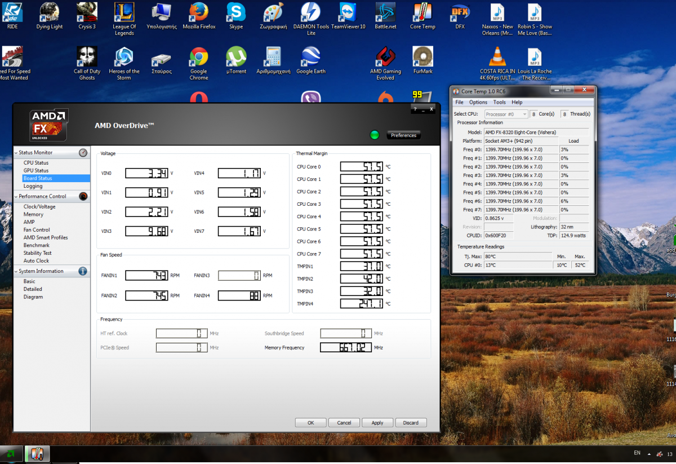The image size is (676, 464).
Task: Select Diagram under System Information
Action: (33, 297)
